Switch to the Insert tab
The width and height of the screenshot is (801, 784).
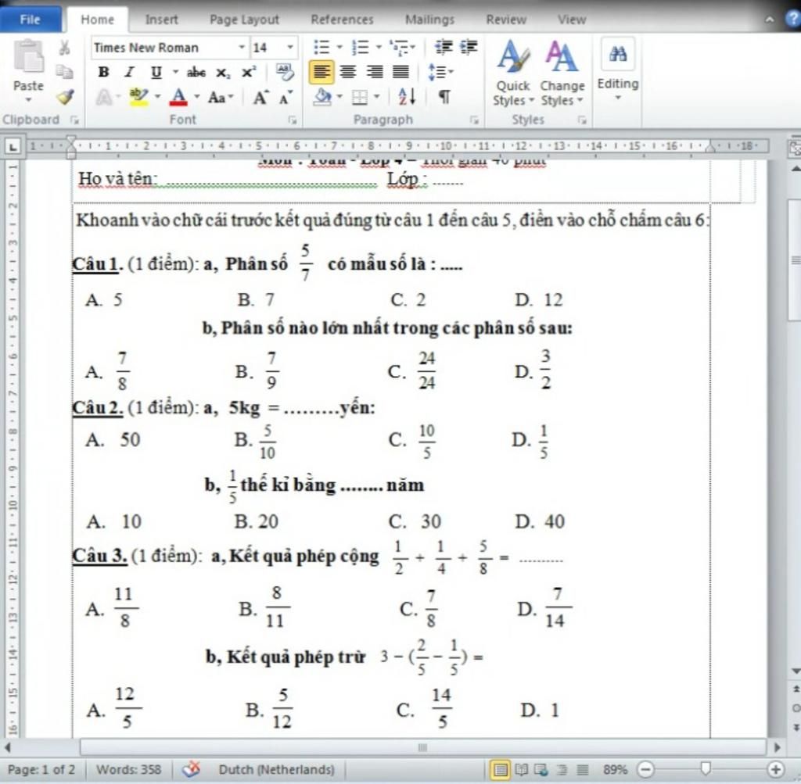pyautogui.click(x=161, y=20)
